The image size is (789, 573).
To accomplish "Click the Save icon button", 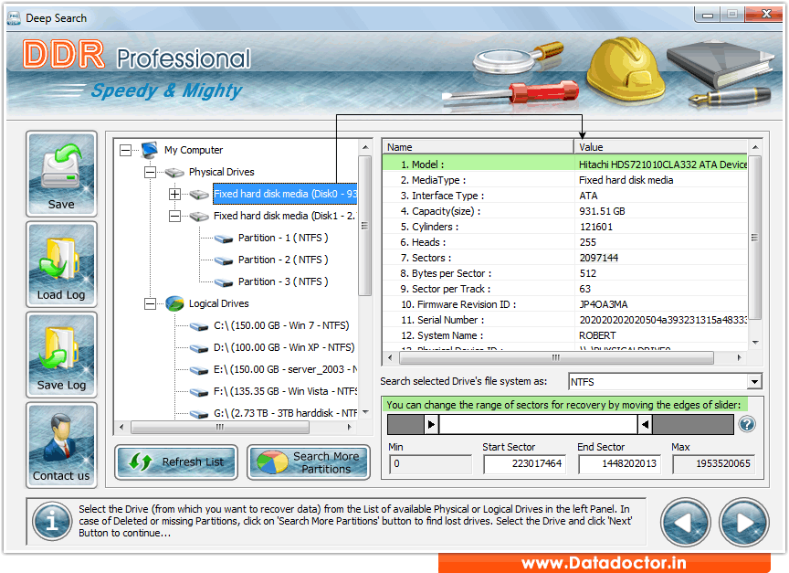I will [x=61, y=175].
